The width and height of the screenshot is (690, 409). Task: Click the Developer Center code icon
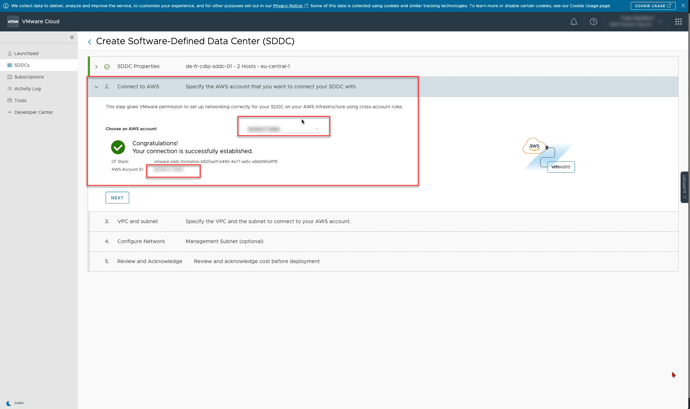[x=10, y=112]
